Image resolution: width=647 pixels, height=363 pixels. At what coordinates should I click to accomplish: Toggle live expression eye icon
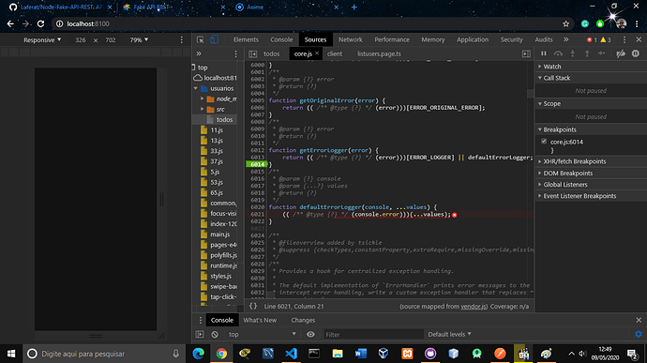pyautogui.click(x=310, y=334)
